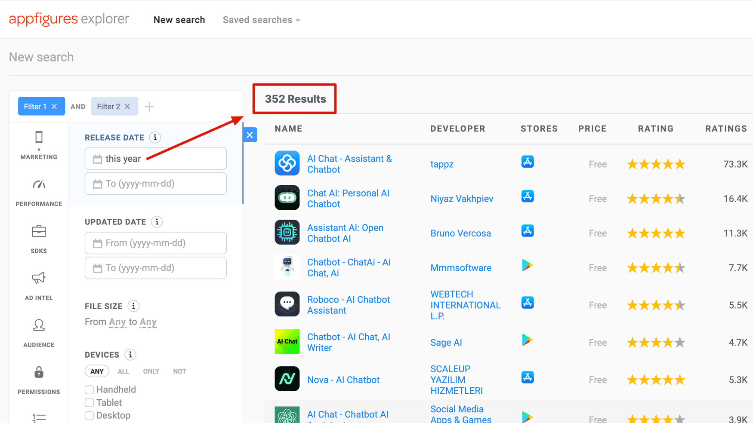Open the Permissions filter category

tap(39, 380)
